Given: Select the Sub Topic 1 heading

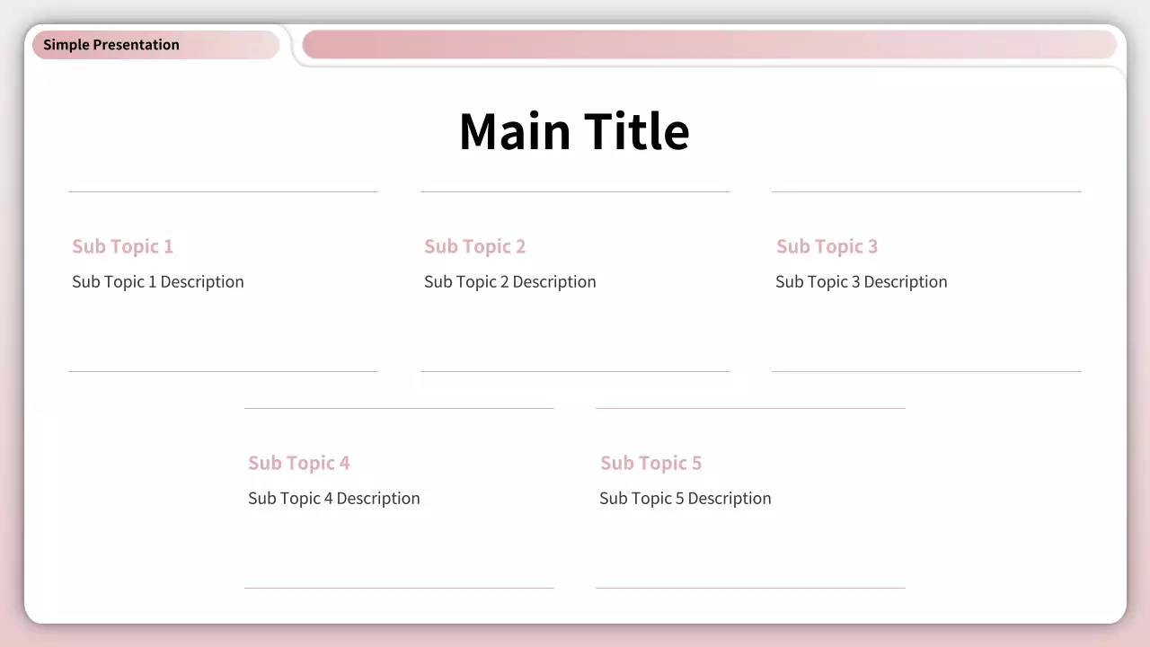Looking at the screenshot, I should (122, 246).
